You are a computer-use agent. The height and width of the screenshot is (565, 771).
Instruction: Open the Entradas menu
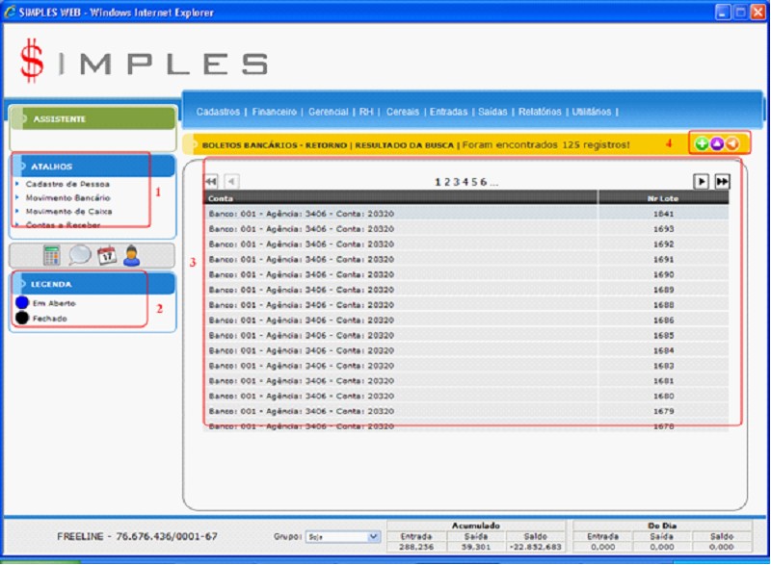[448, 112]
